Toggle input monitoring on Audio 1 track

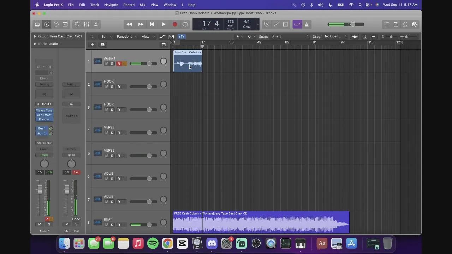tap(124, 64)
